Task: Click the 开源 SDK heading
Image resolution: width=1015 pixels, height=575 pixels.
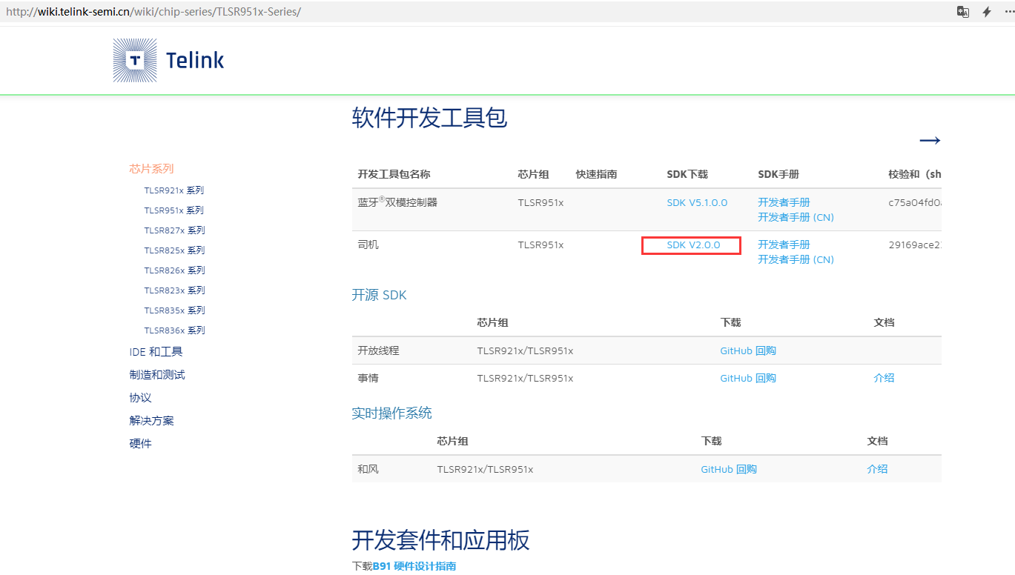Action: [379, 295]
